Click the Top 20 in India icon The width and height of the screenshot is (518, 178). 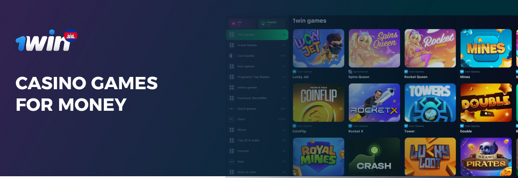(x=231, y=140)
